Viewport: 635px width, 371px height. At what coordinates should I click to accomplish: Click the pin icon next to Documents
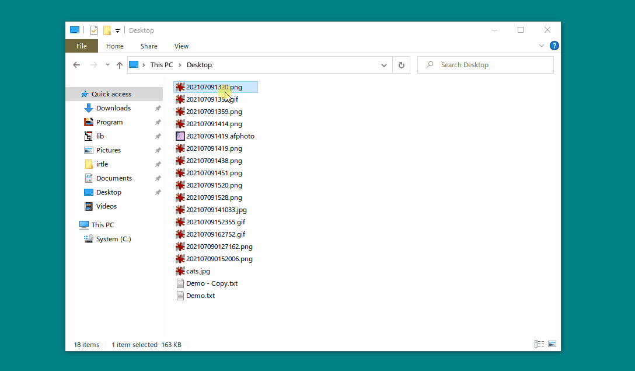tap(158, 178)
